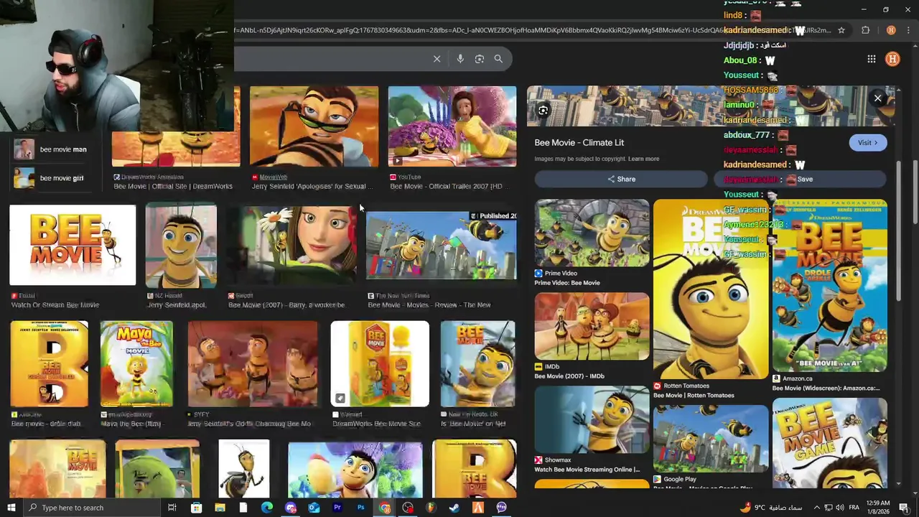The width and height of the screenshot is (919, 517).
Task: Open the taskbar weather widget showing 9°C
Action: point(772,508)
